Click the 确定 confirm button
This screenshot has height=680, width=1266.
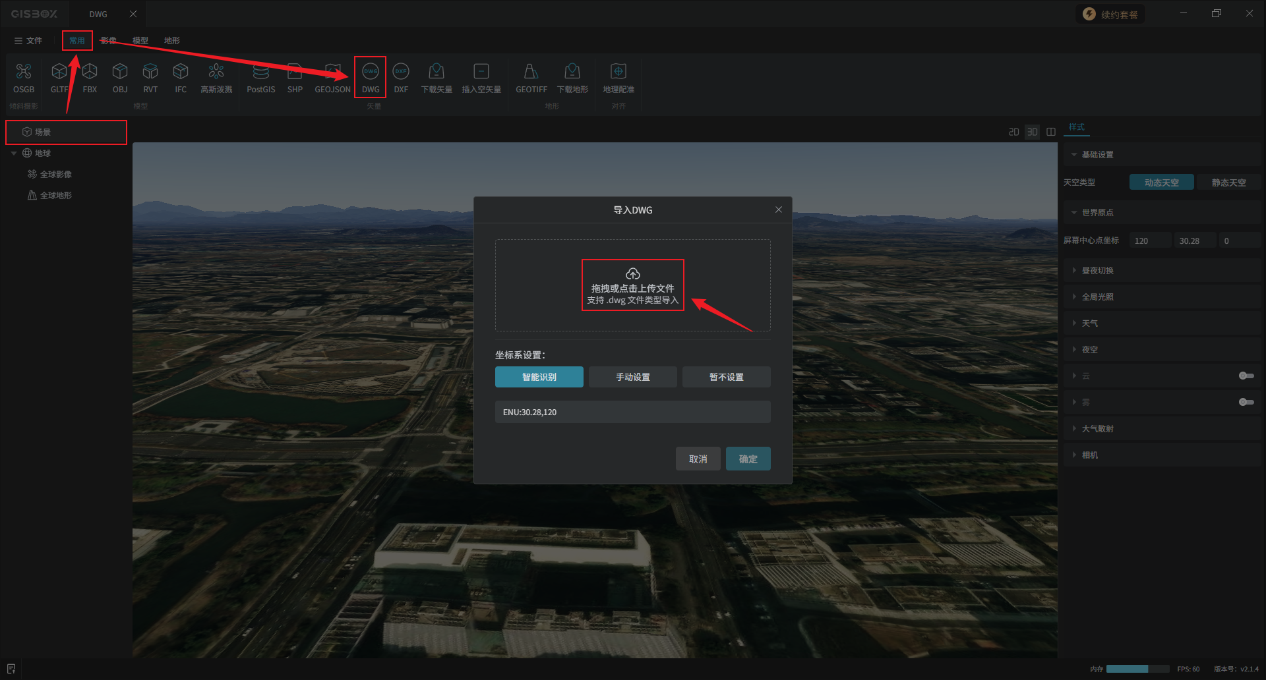coord(748,459)
